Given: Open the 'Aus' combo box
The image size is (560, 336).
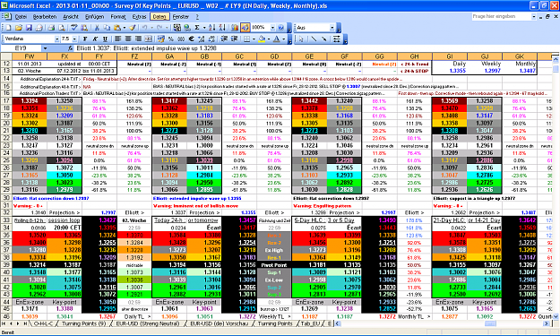Looking at the screenshot, I should [315, 28].
